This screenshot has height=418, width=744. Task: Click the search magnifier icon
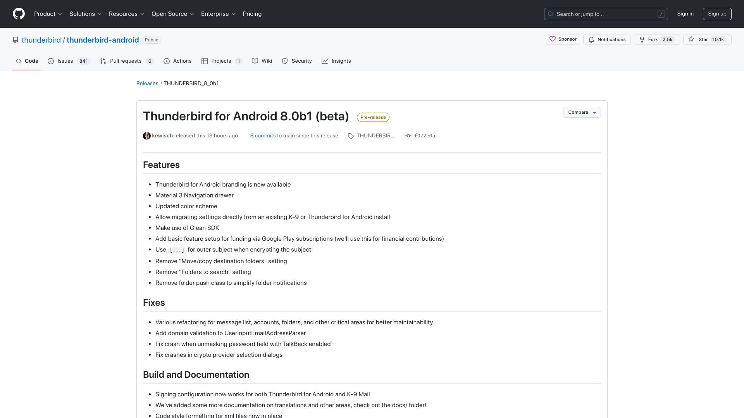[551, 14]
